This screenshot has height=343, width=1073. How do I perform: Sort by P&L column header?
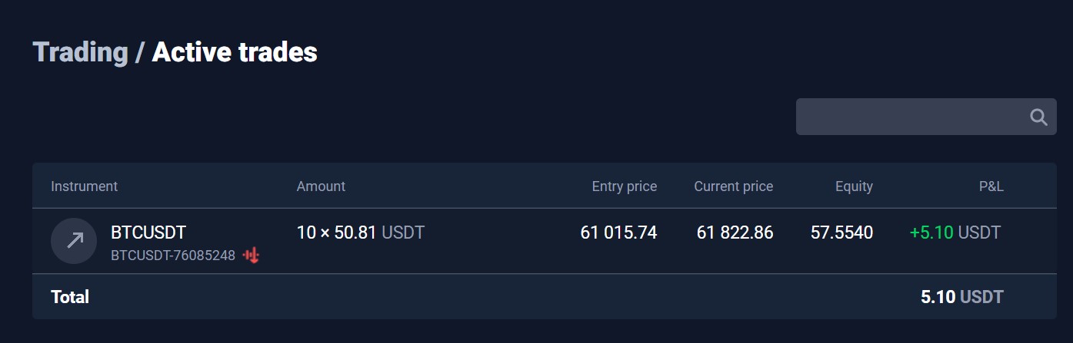coord(991,186)
